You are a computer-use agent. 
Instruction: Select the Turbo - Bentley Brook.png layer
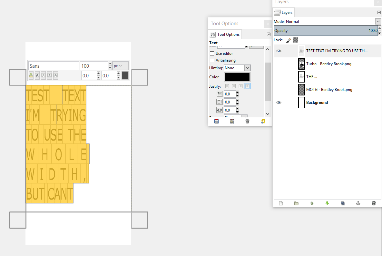click(x=328, y=64)
